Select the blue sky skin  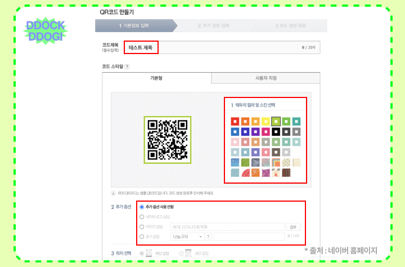coord(235,162)
